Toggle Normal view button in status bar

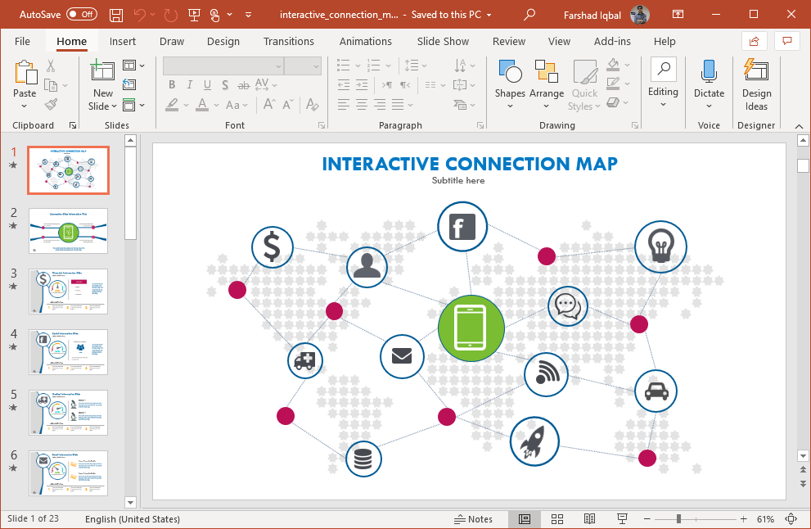point(525,519)
